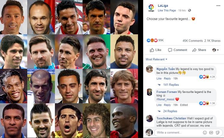
Task: Open the emoji picker in comment box
Action: [205, 132]
